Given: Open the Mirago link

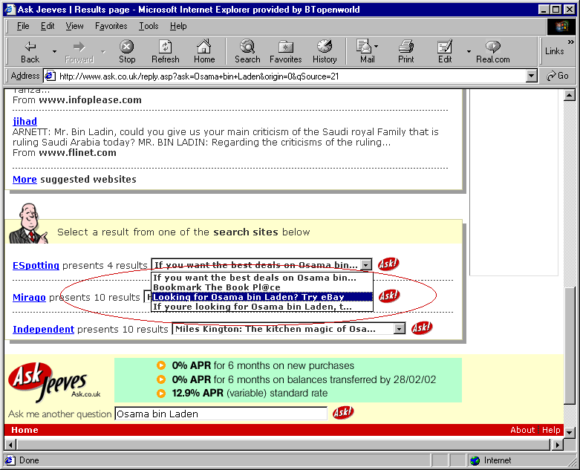Looking at the screenshot, I should click(x=29, y=297).
